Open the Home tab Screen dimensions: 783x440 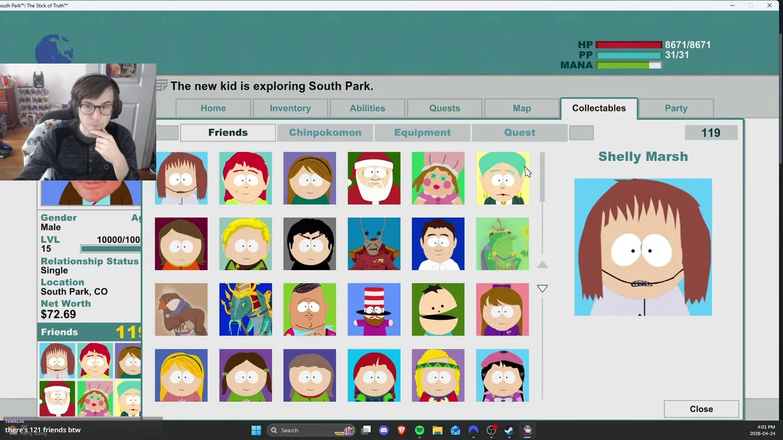tap(213, 108)
